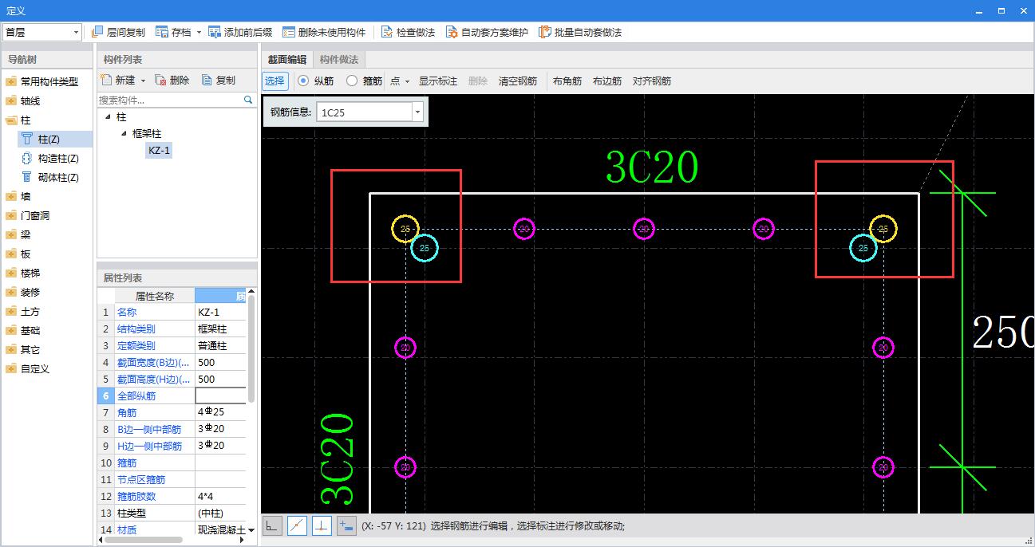Viewport: 1035px width, 547px height.
Task: Select the 砌体柱(Z) icon in the tree
Action: 27,177
